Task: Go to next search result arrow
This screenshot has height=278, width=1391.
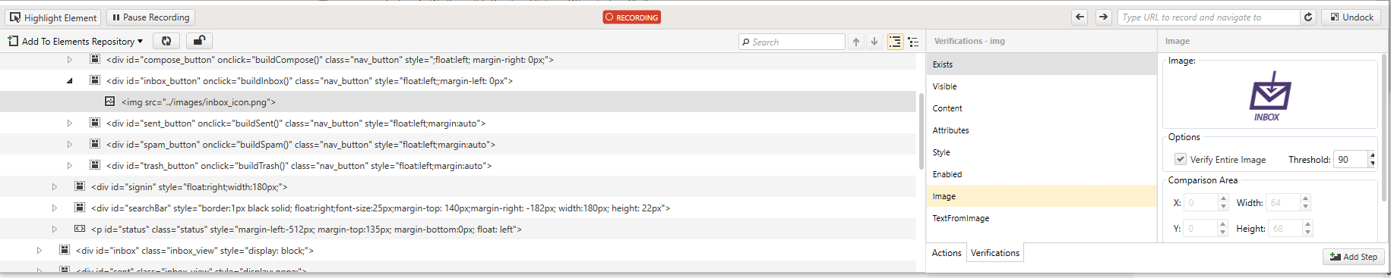Action: (x=874, y=42)
